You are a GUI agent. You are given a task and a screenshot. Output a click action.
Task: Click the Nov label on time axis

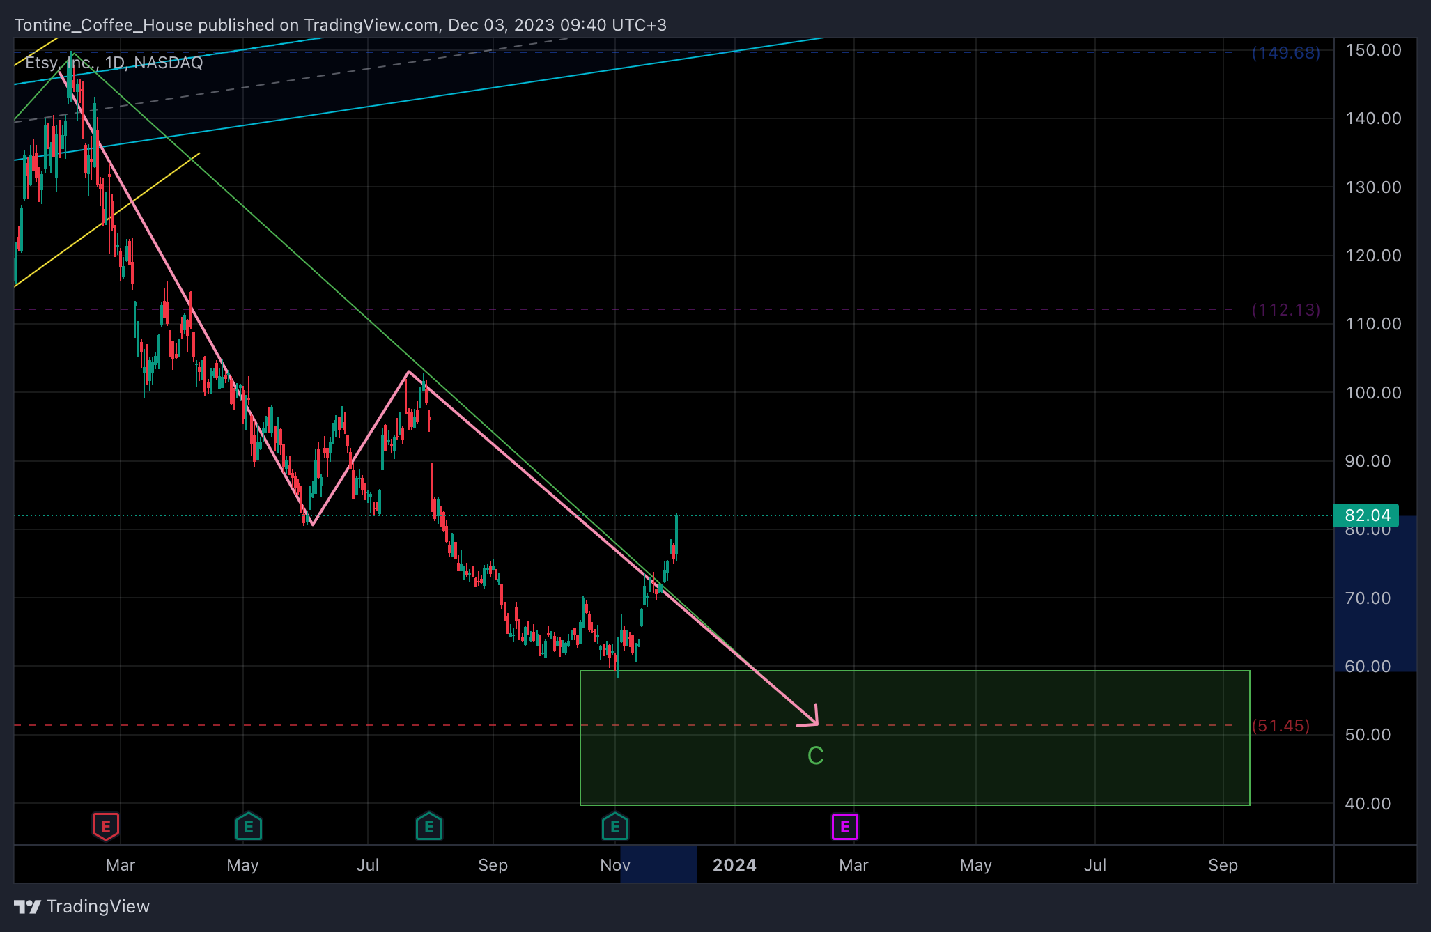[615, 865]
